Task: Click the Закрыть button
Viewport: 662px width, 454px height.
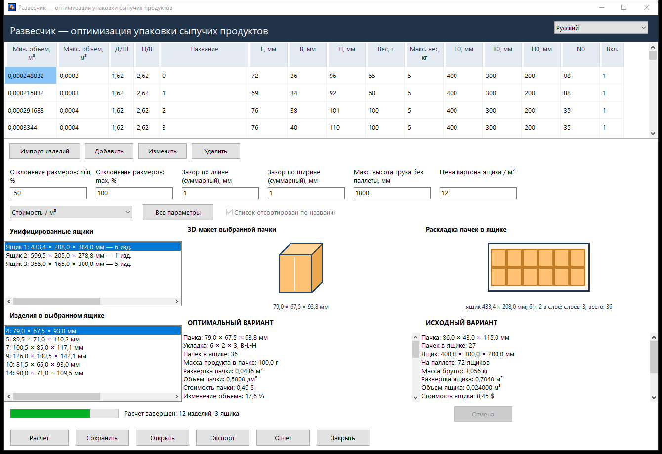Action: (x=343, y=438)
